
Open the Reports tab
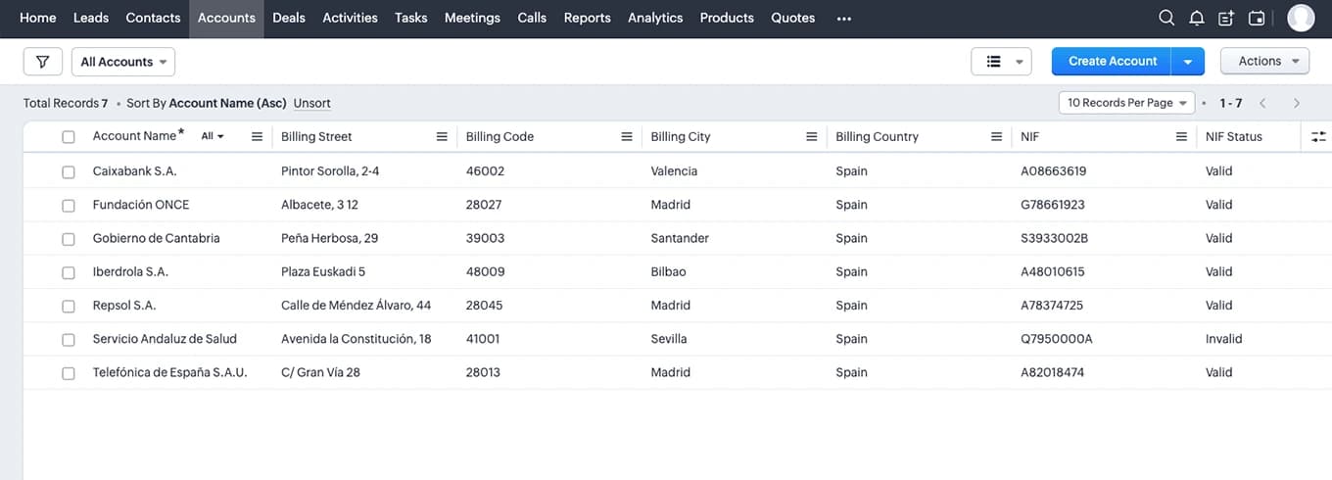pos(588,18)
